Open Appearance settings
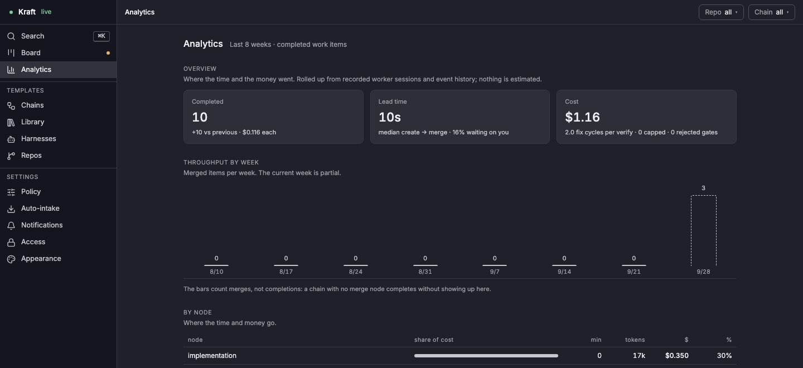 tap(59, 259)
